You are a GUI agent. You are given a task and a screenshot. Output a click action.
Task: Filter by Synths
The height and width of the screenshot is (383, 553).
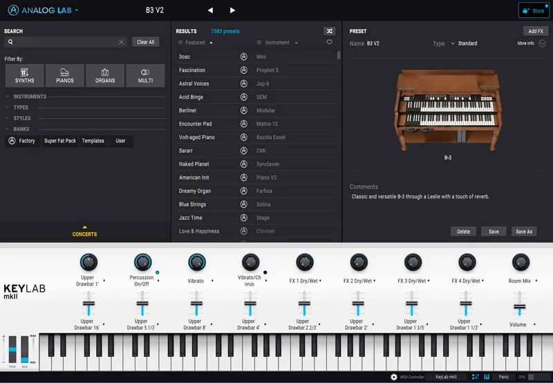(x=25, y=75)
